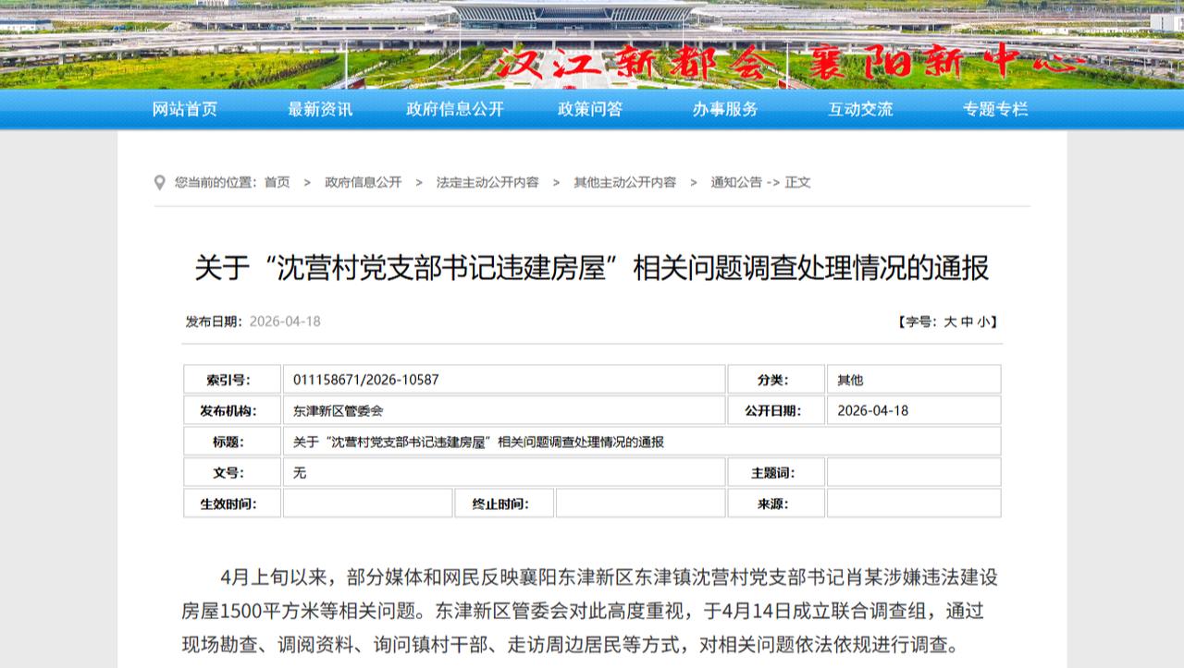Viewport: 1184px width, 668px height.
Task: Open the 专题专栏 navigation item
Action: (995, 109)
